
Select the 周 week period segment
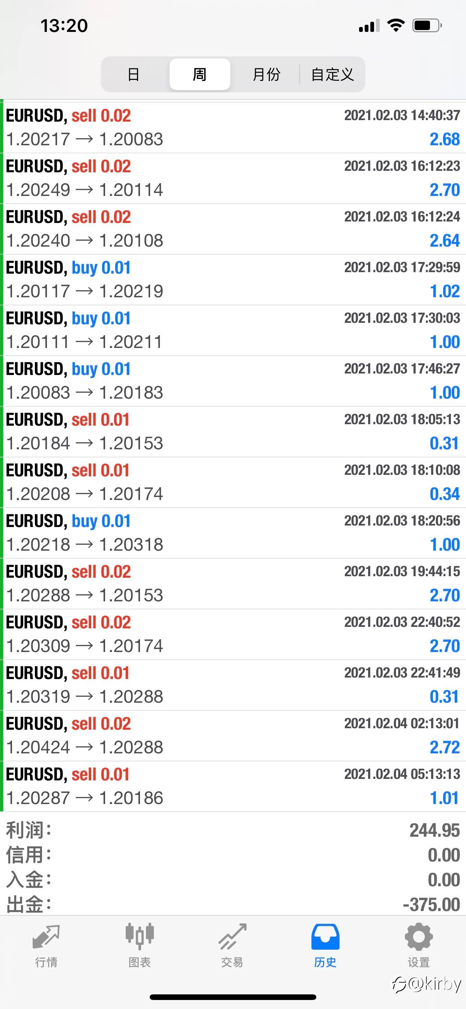pos(200,74)
